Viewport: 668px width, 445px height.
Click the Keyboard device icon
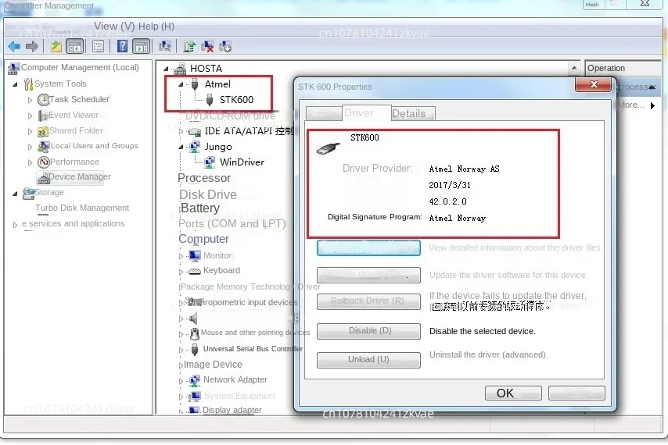(x=195, y=271)
